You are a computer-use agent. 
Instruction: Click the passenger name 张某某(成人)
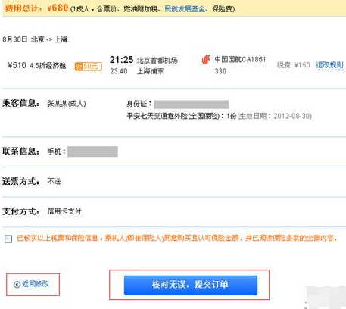[67, 104]
